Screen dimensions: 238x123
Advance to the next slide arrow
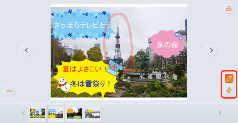click(x=211, y=50)
